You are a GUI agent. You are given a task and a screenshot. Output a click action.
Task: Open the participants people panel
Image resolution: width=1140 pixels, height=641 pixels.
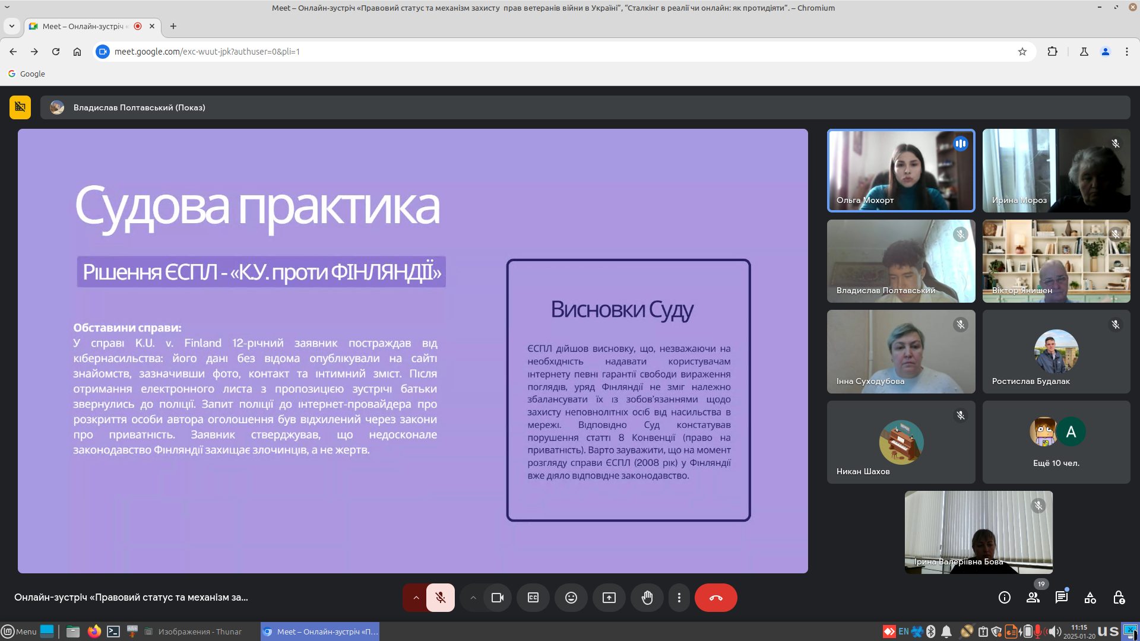(1033, 598)
